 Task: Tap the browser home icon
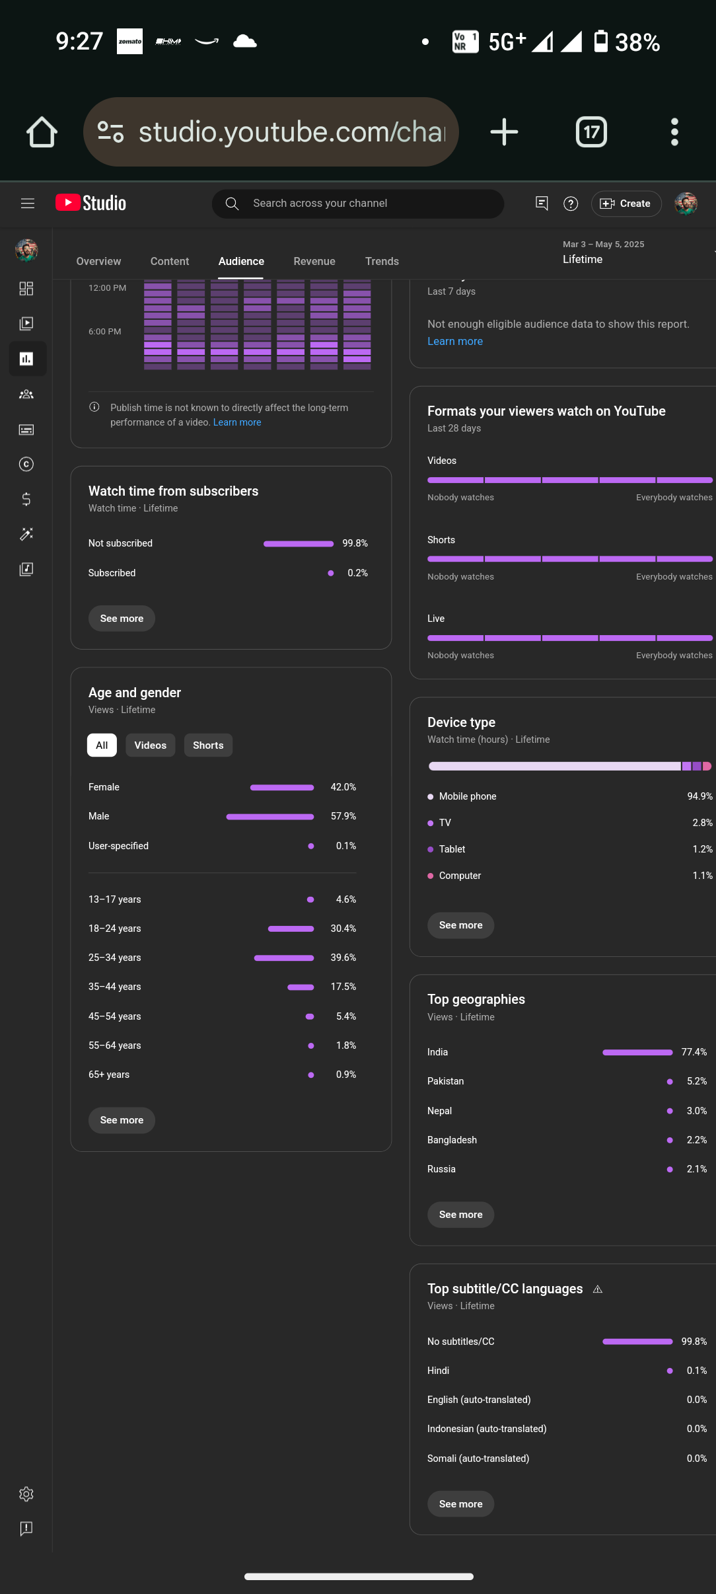coord(42,132)
